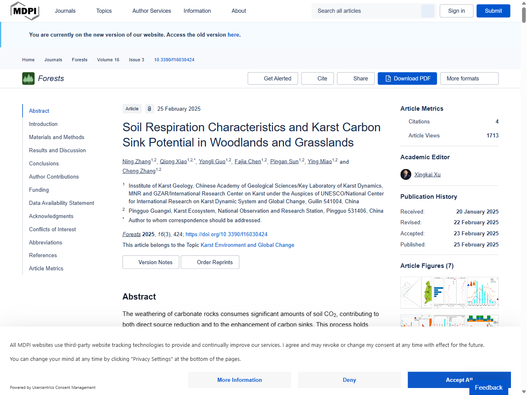Accept all cookies

(459, 380)
